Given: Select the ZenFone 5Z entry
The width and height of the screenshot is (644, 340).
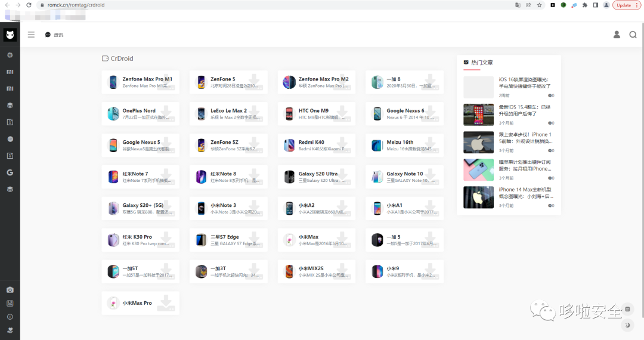Looking at the screenshot, I should [228, 146].
